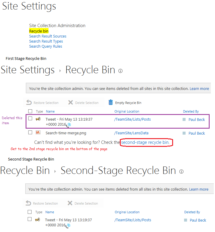Click Restore Selection icon in second-stage toolbar
Image resolution: width=215 pixels, height=232 pixels.
point(28,203)
